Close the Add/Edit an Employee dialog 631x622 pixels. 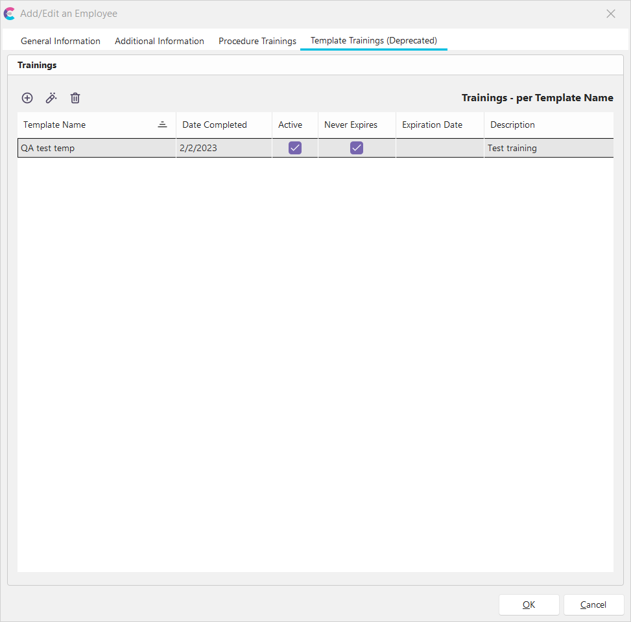coord(610,14)
